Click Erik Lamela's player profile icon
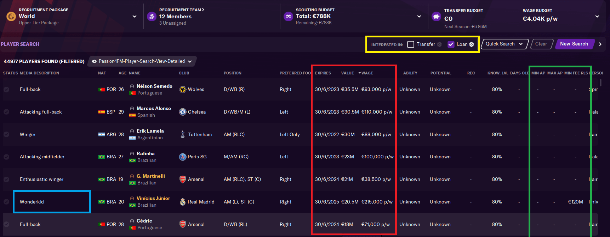This screenshot has width=610, height=237. (x=132, y=131)
